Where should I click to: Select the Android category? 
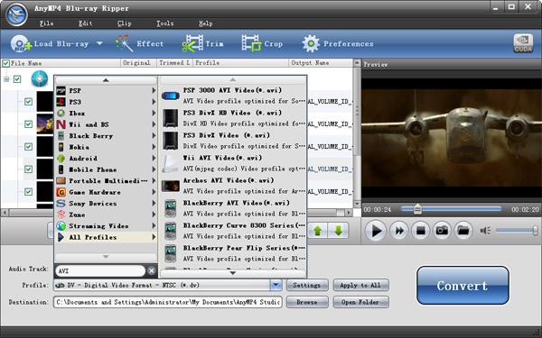(106, 159)
